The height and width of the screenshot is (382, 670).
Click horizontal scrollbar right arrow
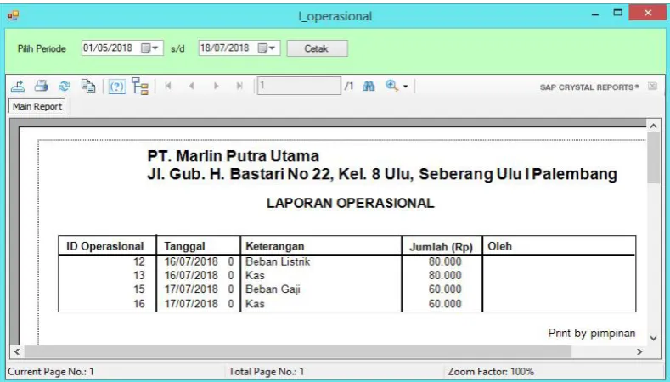click(x=639, y=352)
